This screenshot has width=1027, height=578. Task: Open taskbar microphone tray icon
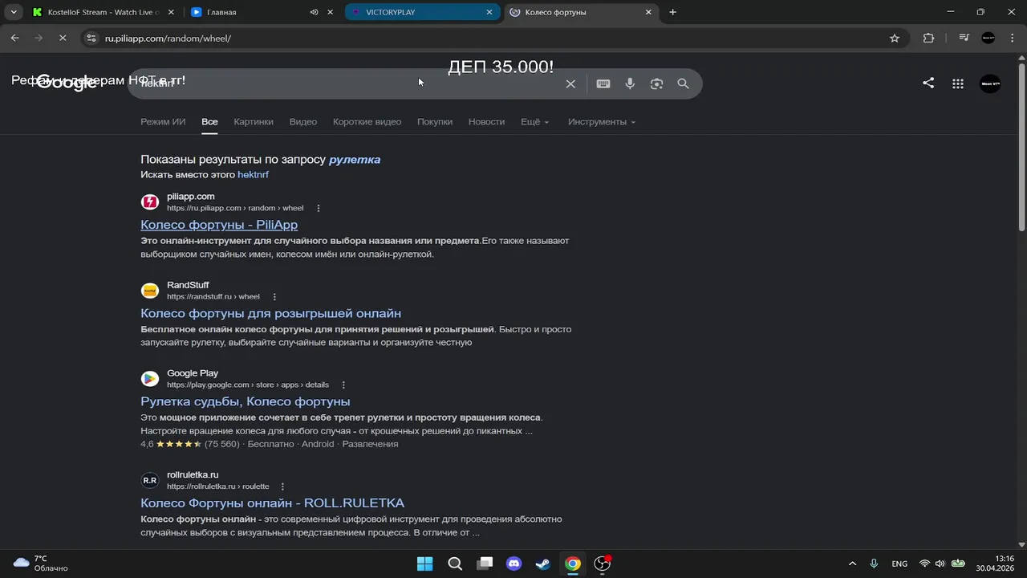click(874, 564)
